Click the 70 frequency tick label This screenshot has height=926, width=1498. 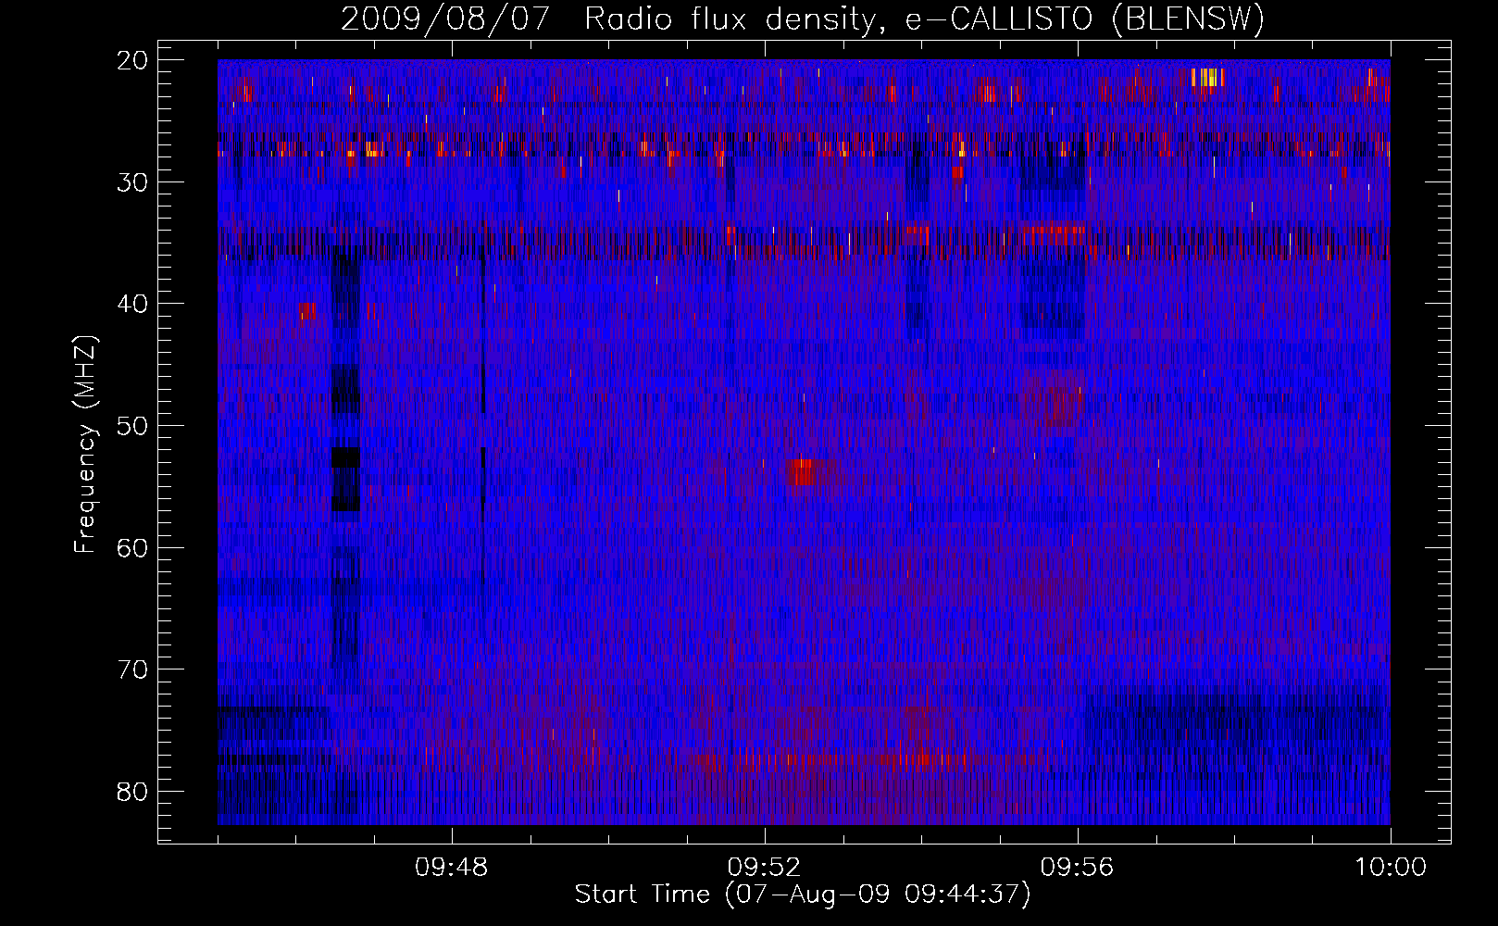(133, 669)
